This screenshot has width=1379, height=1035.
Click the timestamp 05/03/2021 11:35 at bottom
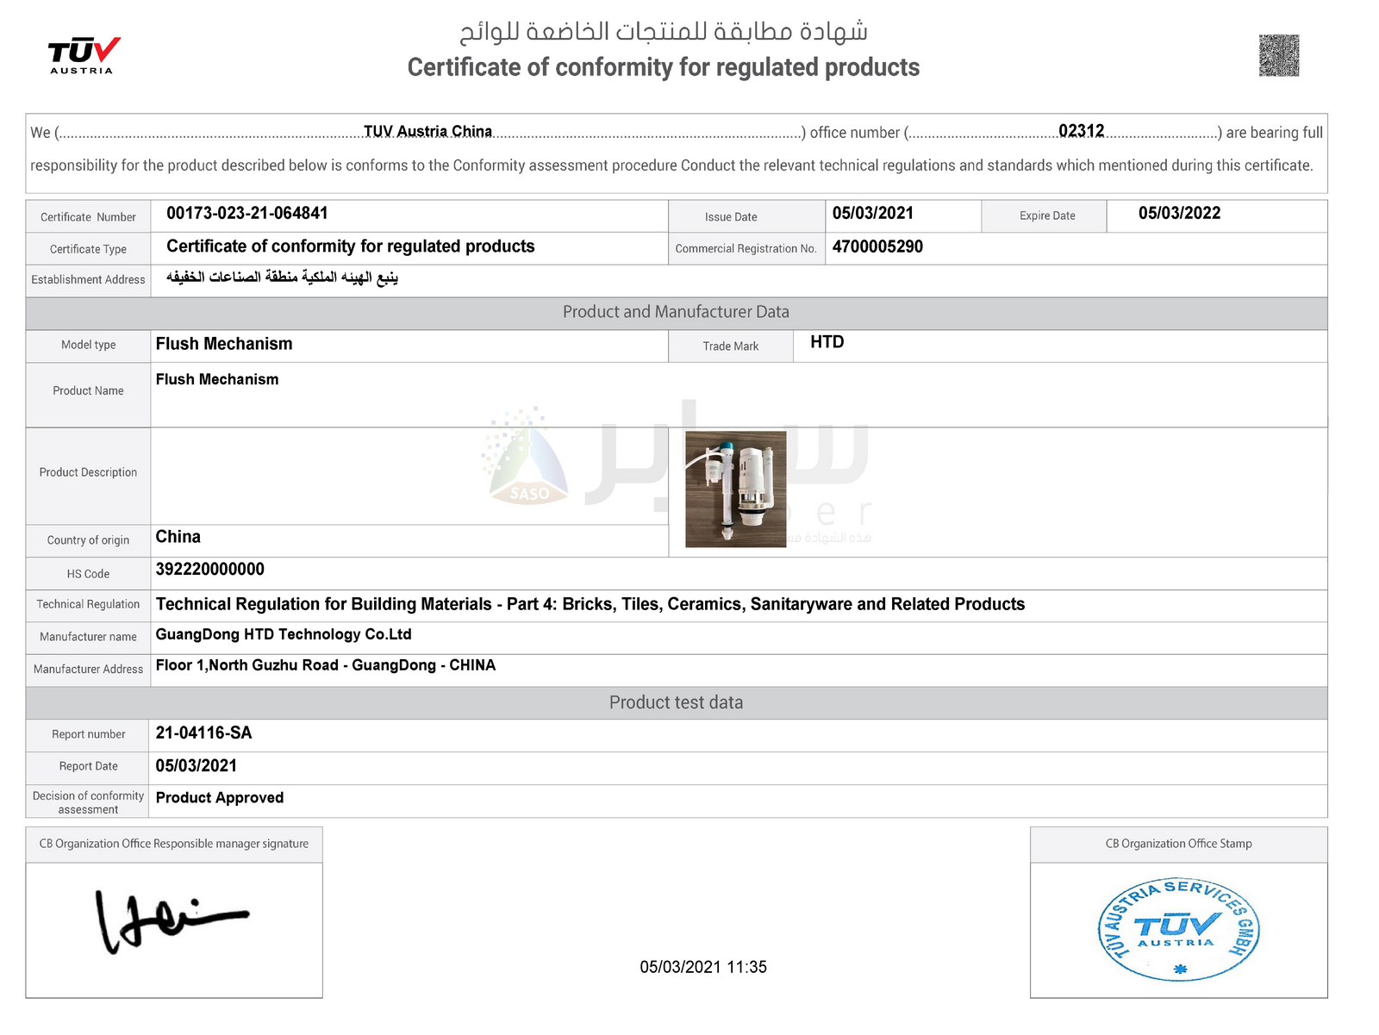[702, 967]
